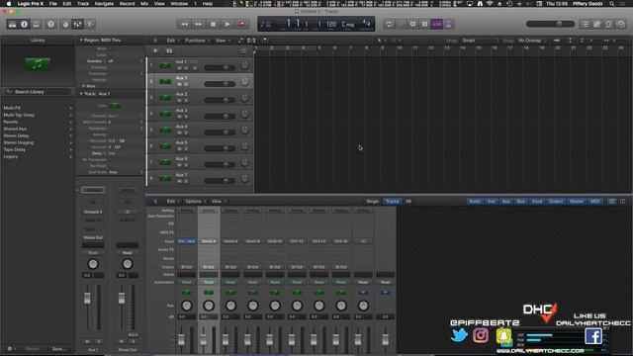Open the Toolbar button in control bar
This screenshot has width=633, height=356.
pos(37,24)
